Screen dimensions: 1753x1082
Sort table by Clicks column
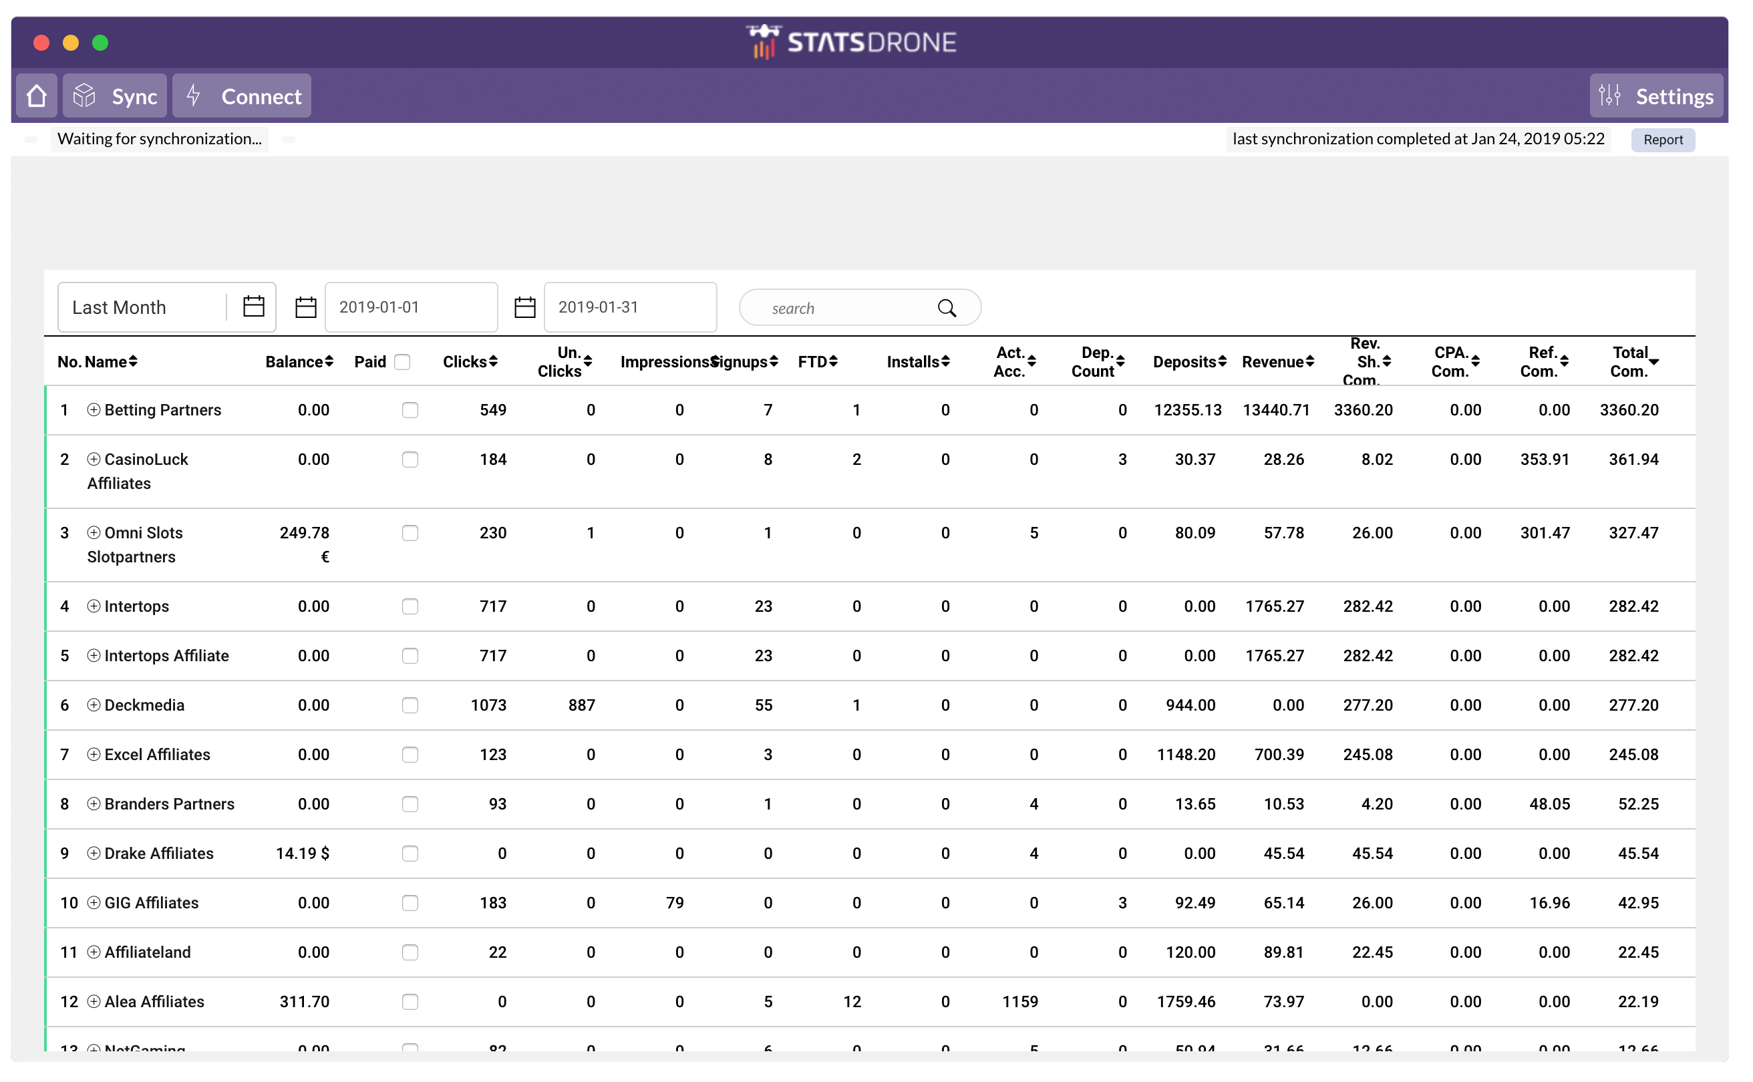coord(470,362)
